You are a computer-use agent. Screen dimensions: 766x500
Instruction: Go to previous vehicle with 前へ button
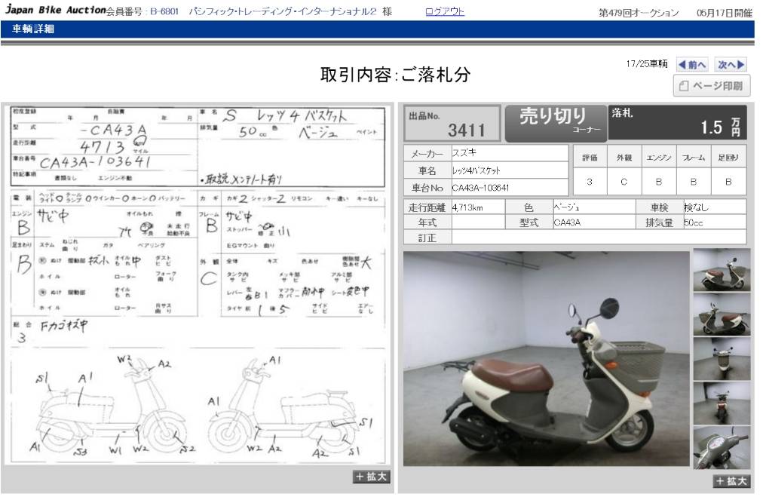[692, 65]
